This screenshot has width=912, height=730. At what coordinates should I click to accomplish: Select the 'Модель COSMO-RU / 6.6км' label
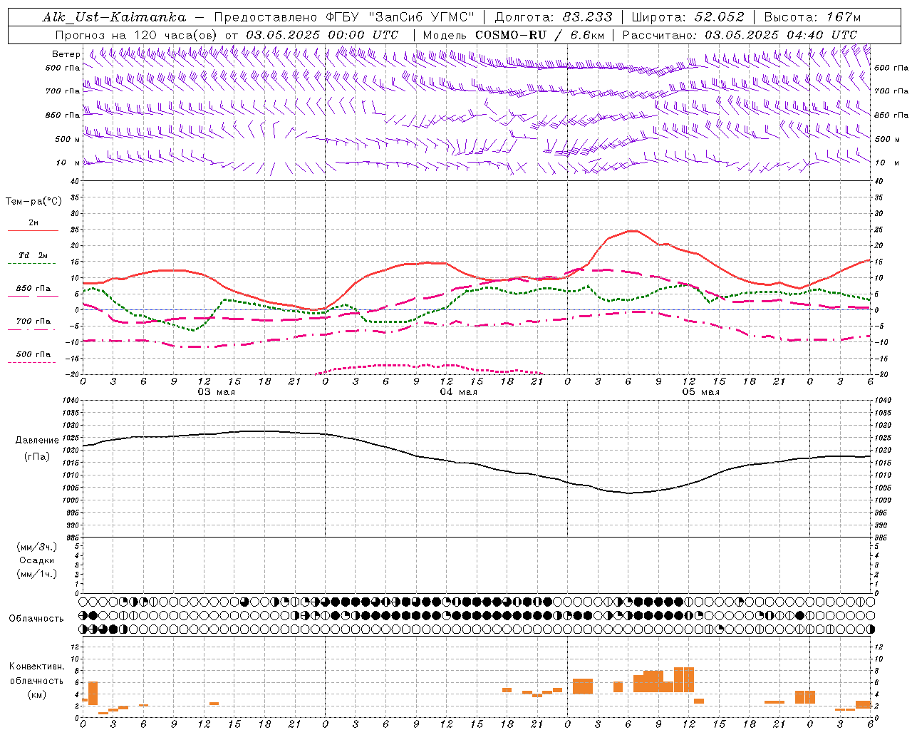[514, 35]
